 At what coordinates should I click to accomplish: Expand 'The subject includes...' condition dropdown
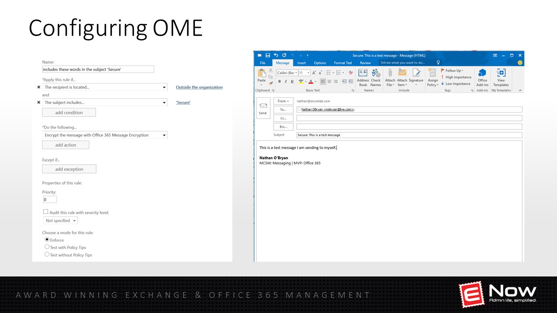click(164, 103)
